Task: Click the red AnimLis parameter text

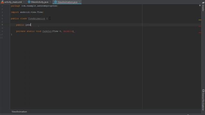Action: click(x=68, y=31)
